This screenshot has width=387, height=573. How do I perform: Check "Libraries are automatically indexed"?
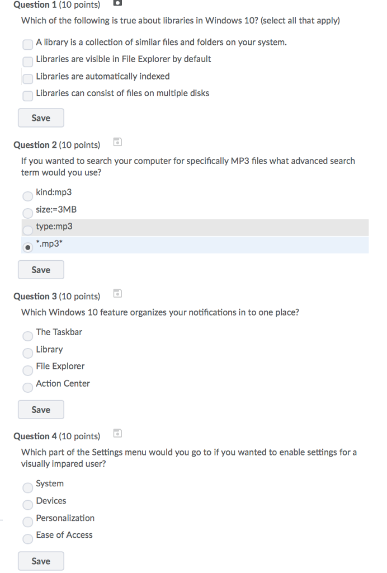(x=27, y=79)
